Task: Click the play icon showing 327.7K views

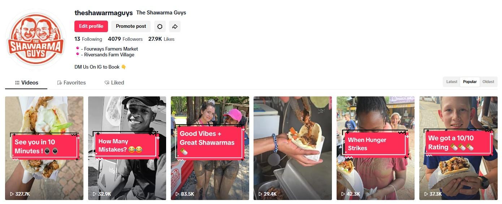Action: point(12,194)
